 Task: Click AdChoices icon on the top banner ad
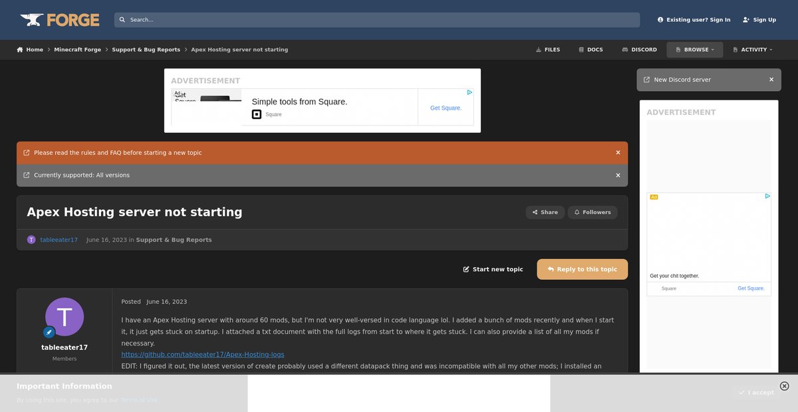tap(469, 92)
